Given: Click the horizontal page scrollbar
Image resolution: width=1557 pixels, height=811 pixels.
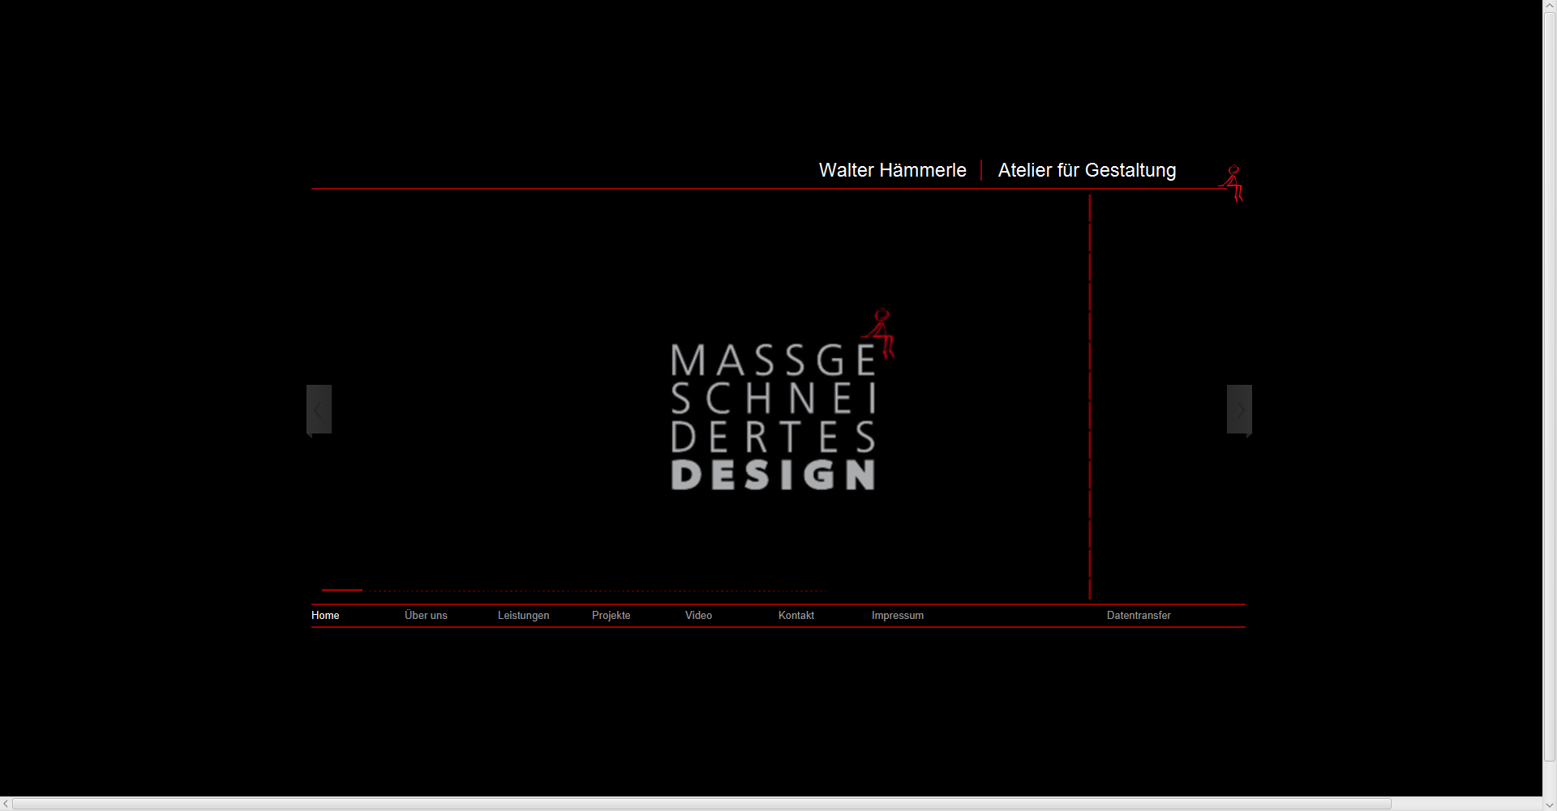Looking at the screenshot, I should pos(701,804).
